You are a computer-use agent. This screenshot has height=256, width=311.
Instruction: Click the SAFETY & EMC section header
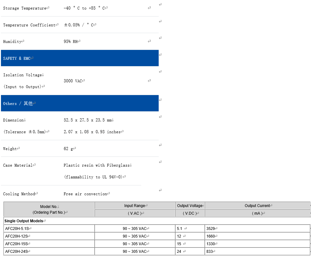(x=17, y=59)
